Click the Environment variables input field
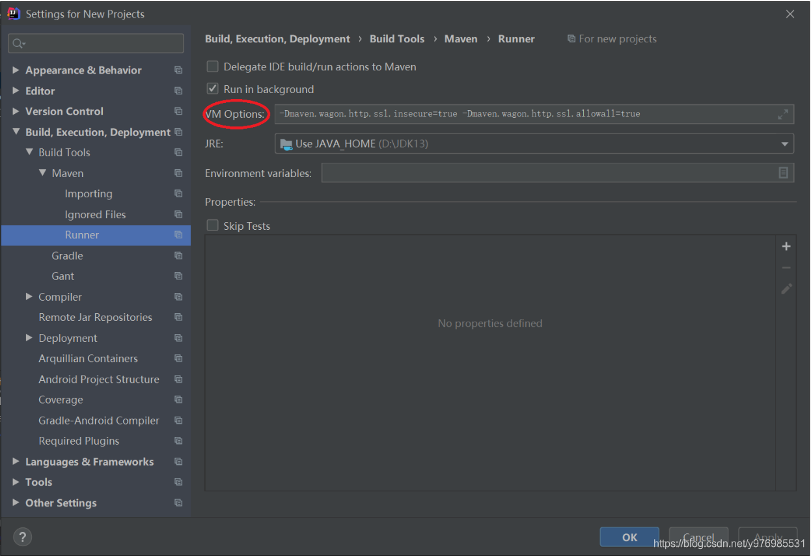The height and width of the screenshot is (556, 811). click(558, 173)
